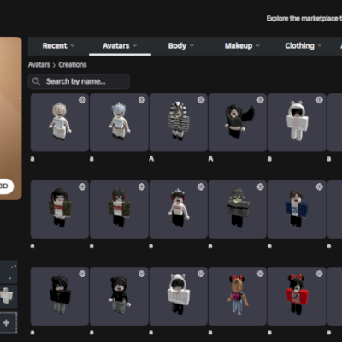Select the black-winged avatar outfit
The height and width of the screenshot is (342, 342).
(x=238, y=122)
